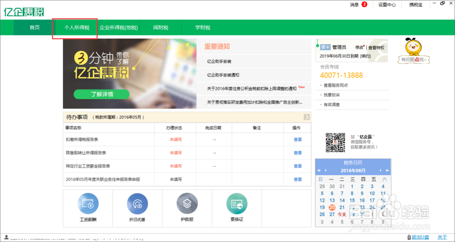
Task: Click the 查看特权 link
Action: click(376, 48)
